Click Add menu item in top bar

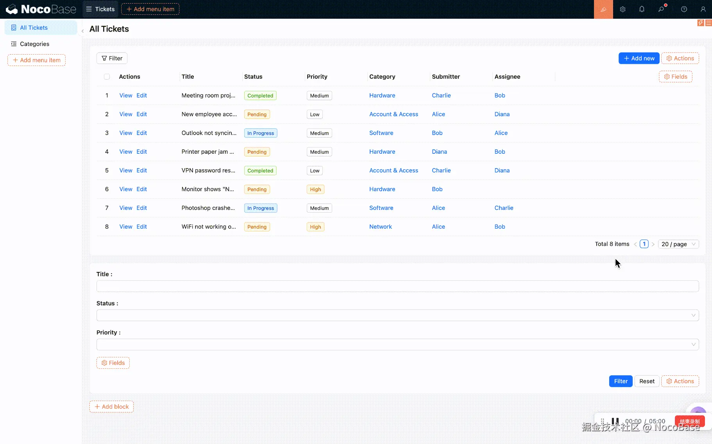click(150, 9)
